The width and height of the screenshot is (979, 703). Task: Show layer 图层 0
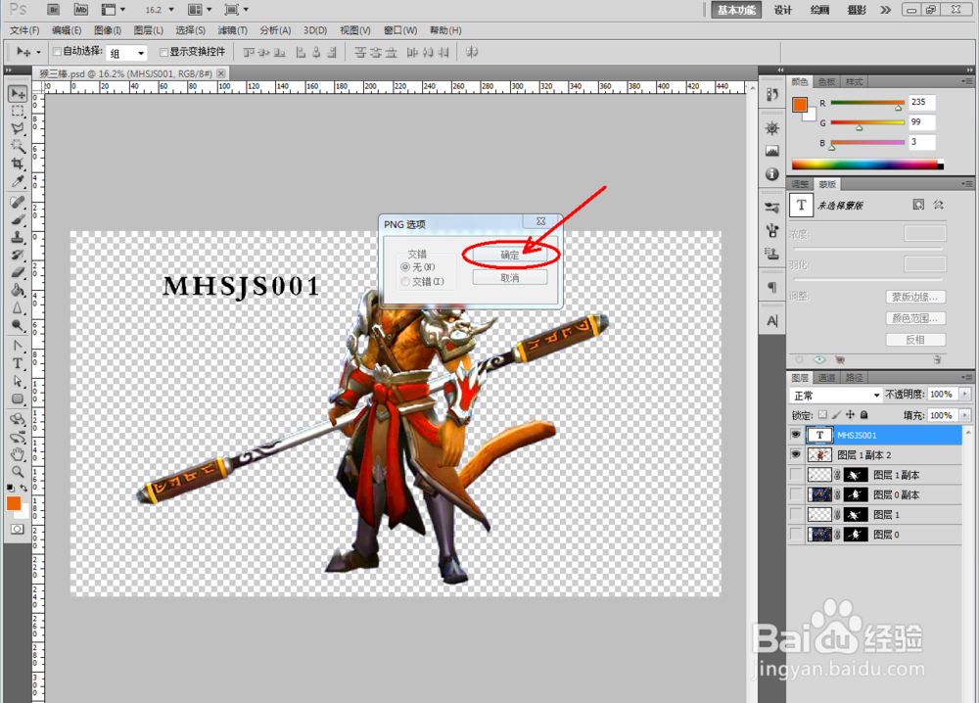(x=795, y=535)
